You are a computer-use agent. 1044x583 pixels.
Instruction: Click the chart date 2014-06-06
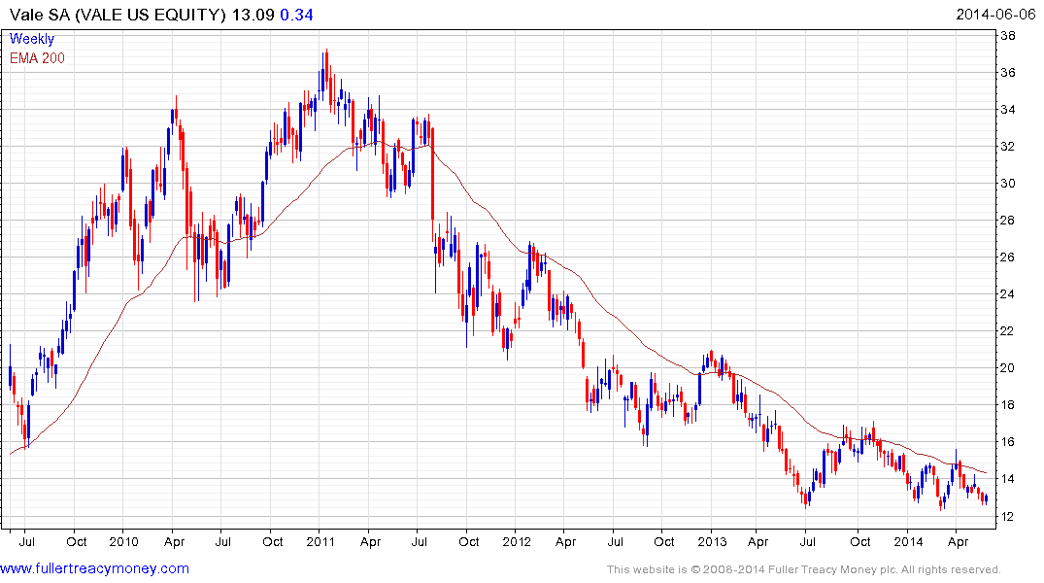pyautogui.click(x=995, y=15)
